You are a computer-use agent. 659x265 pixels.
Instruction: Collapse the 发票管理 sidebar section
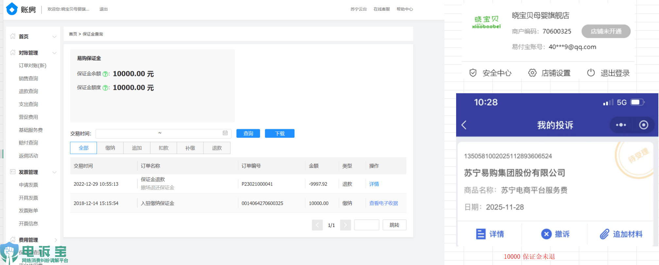pyautogui.click(x=54, y=172)
